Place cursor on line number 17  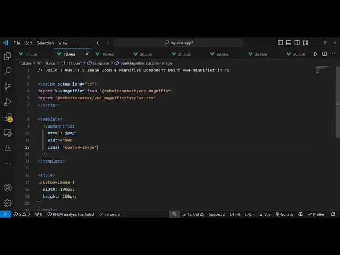pos(27,182)
